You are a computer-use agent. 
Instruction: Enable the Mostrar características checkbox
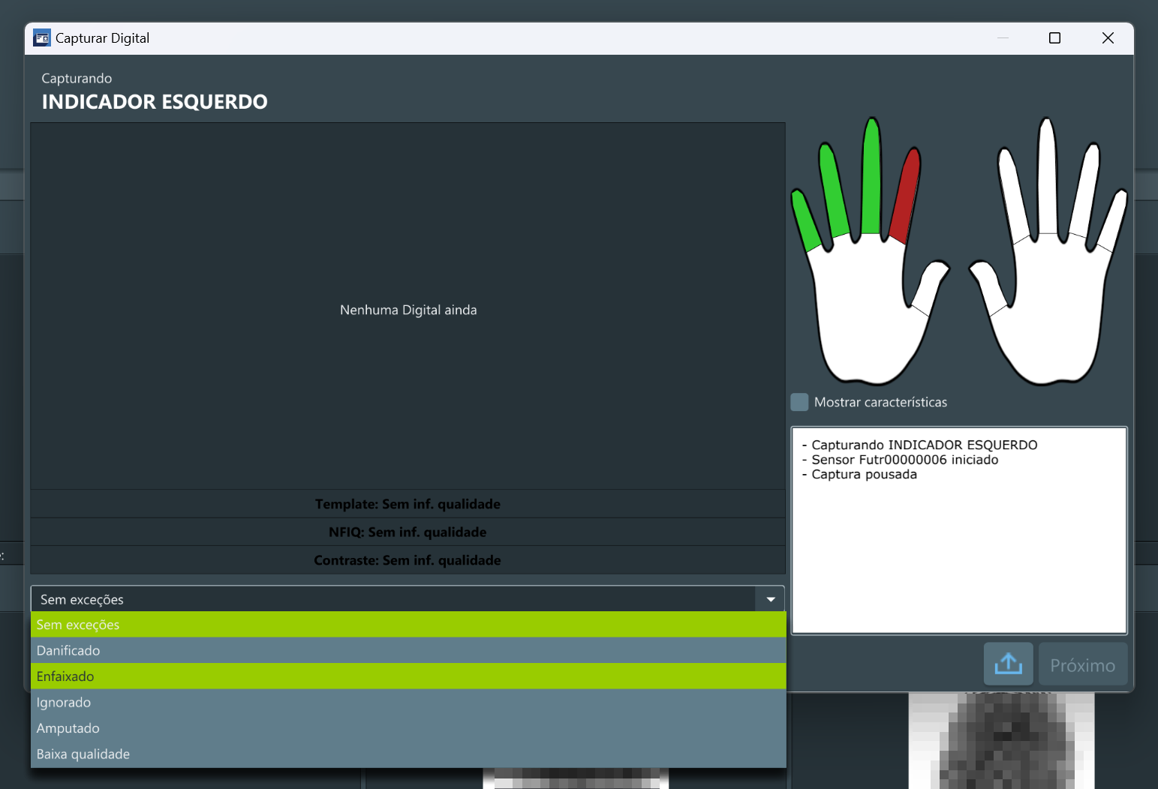(x=800, y=402)
